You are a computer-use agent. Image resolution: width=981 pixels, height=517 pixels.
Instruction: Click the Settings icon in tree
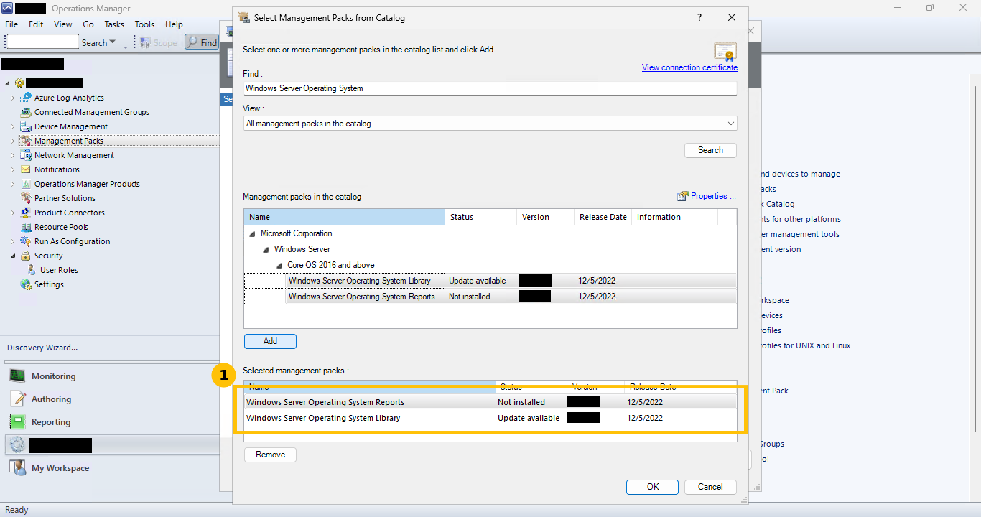click(x=26, y=284)
